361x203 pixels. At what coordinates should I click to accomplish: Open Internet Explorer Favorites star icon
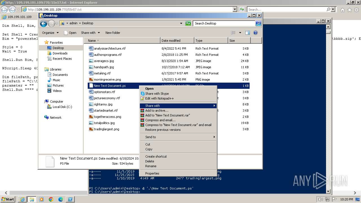click(349, 10)
